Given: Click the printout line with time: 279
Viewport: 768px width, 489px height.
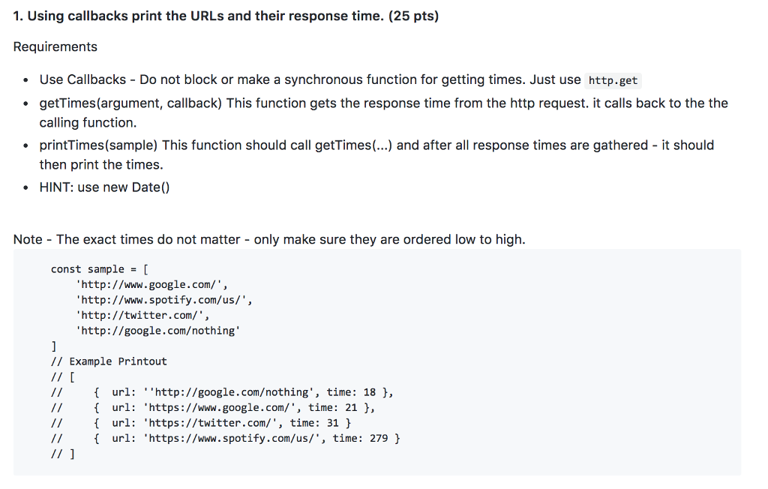Looking at the screenshot, I should [225, 439].
